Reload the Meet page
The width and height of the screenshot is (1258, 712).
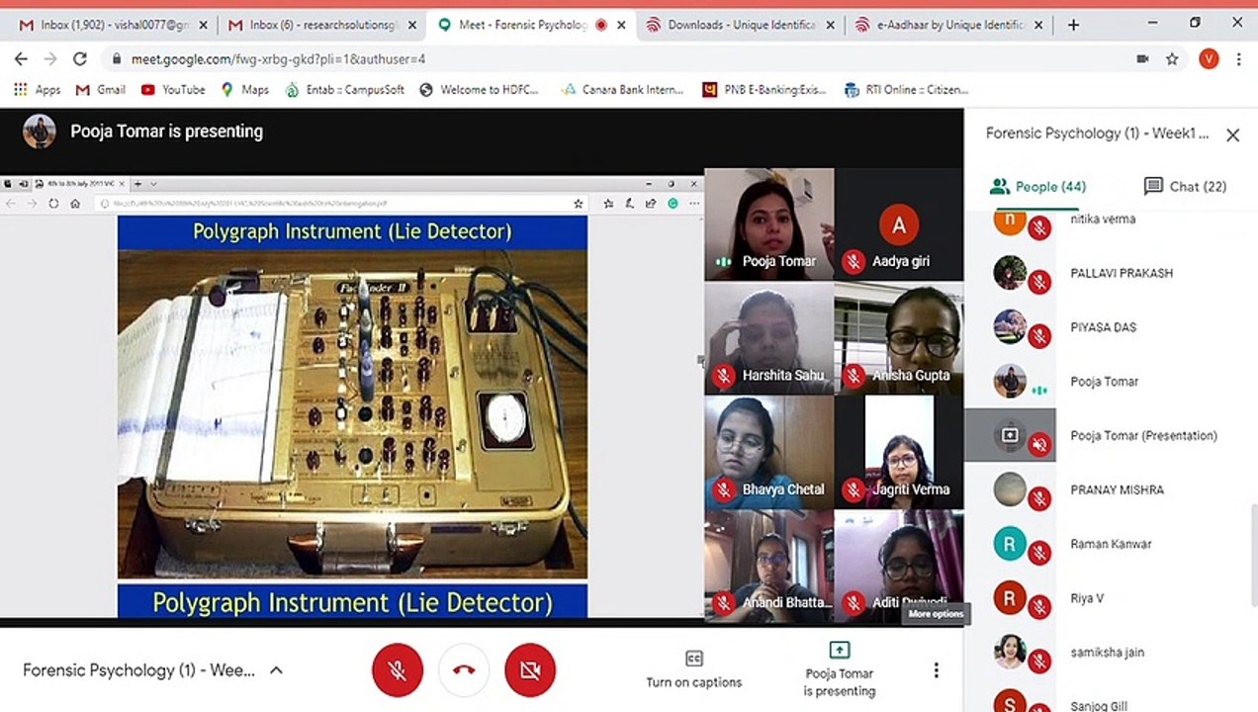(x=80, y=59)
